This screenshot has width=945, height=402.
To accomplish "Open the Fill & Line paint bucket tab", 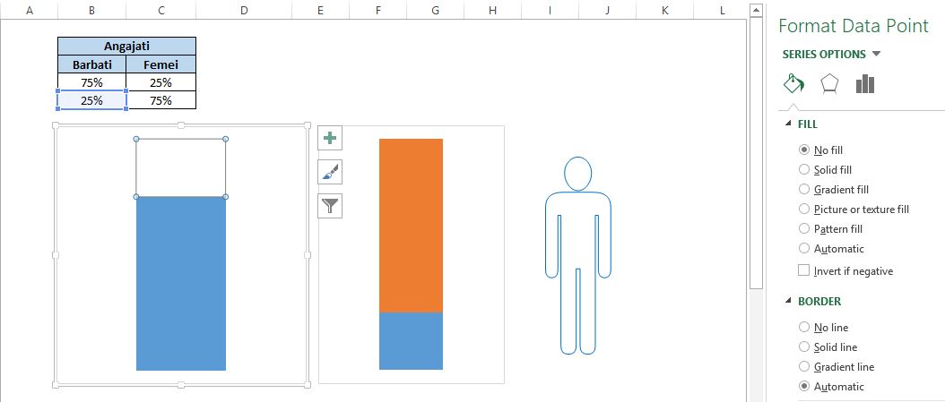I will click(793, 83).
